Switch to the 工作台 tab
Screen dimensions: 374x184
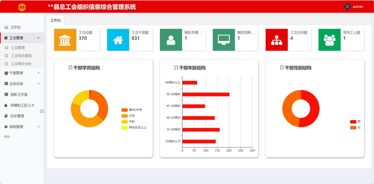point(55,21)
